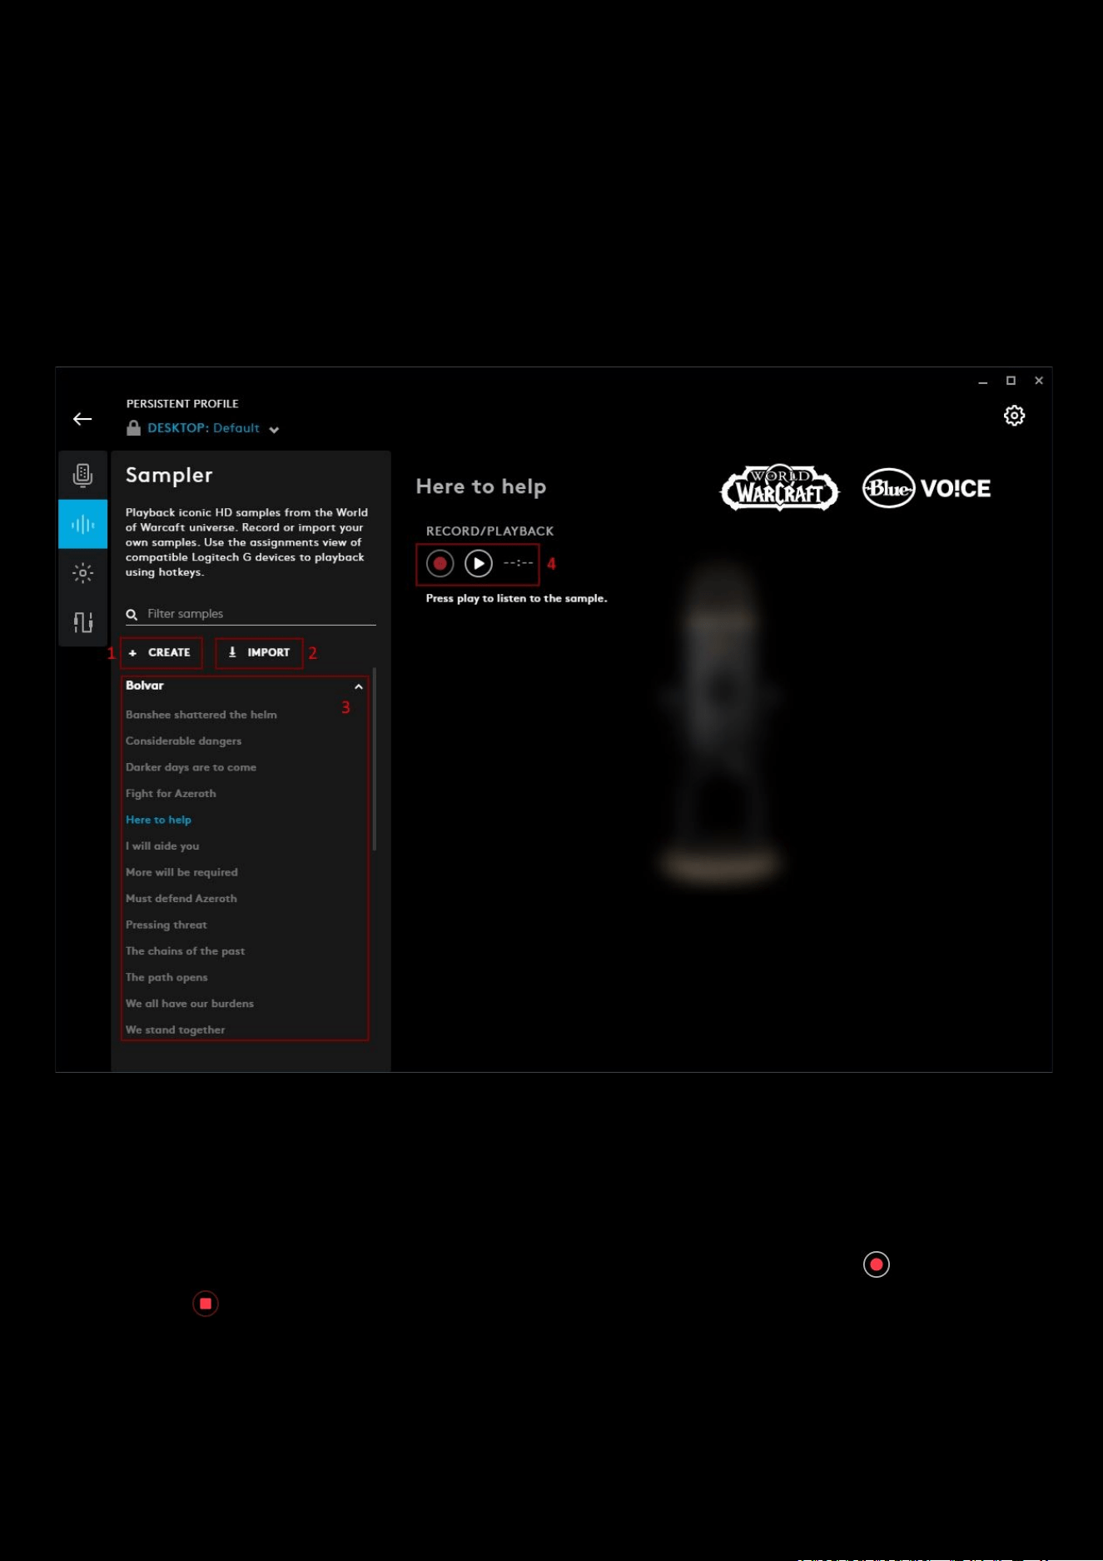Maximize the G HUB window
Image resolution: width=1103 pixels, height=1561 pixels.
tap(1011, 381)
